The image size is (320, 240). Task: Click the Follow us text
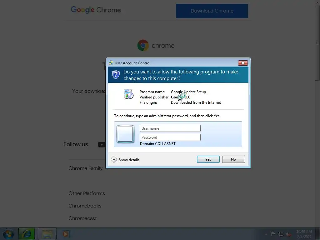click(76, 144)
